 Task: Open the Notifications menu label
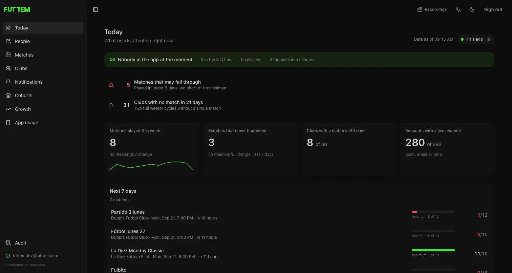click(29, 82)
